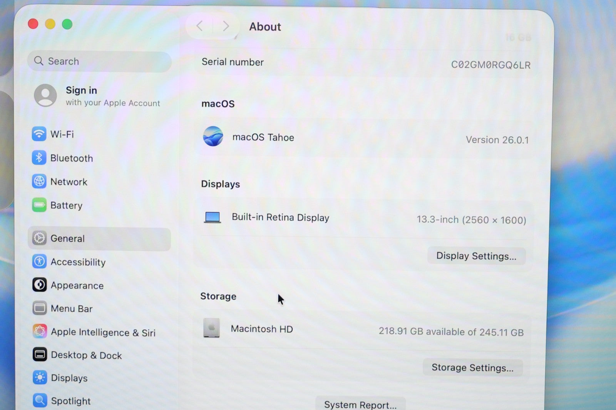The width and height of the screenshot is (616, 410).
Task: Click the Macintosh HD drive icon
Action: pos(211,328)
